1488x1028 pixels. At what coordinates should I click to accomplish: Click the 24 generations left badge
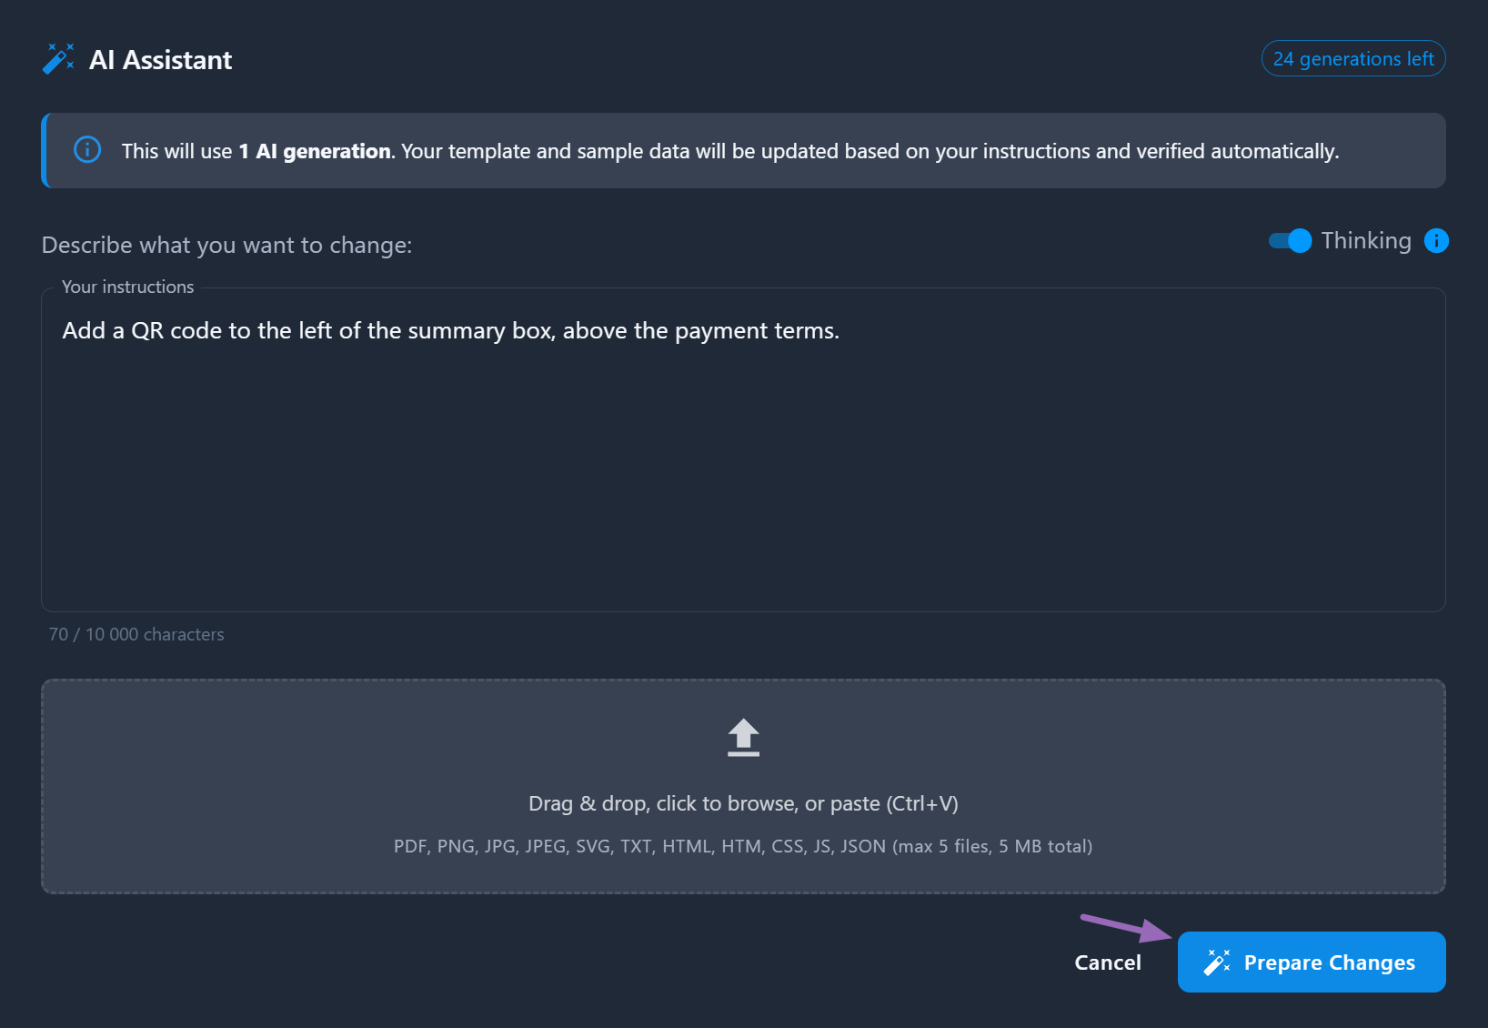[x=1352, y=58]
